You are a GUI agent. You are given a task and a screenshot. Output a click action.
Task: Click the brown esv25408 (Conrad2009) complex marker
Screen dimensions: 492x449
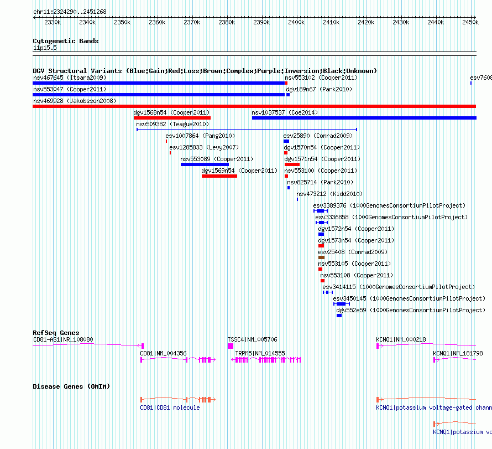[321, 257]
